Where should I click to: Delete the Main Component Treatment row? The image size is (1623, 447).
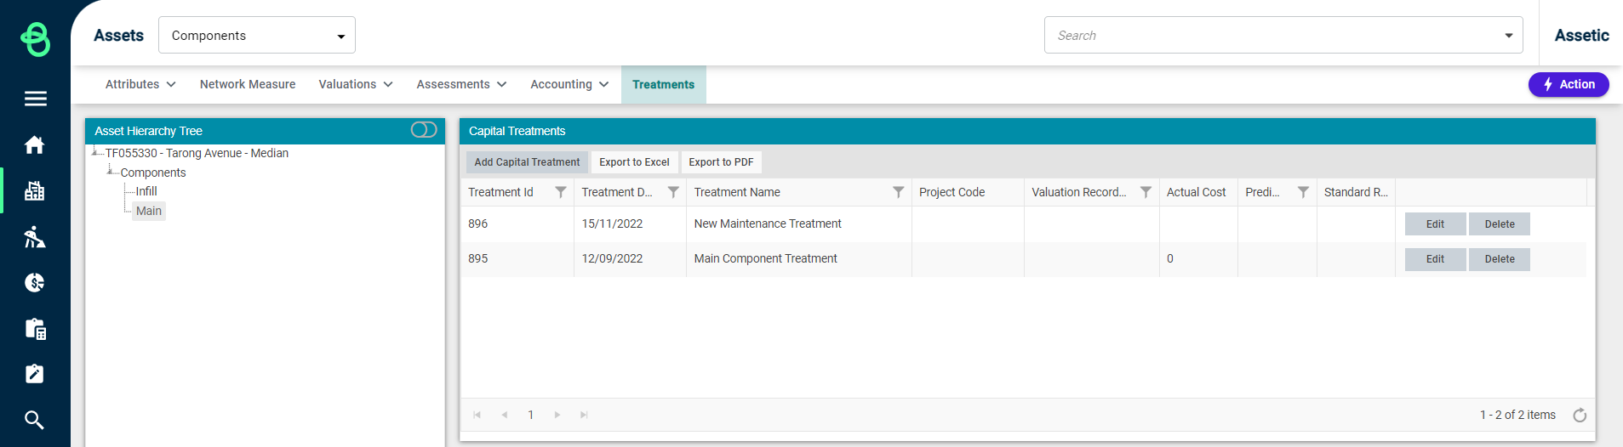tap(1500, 259)
